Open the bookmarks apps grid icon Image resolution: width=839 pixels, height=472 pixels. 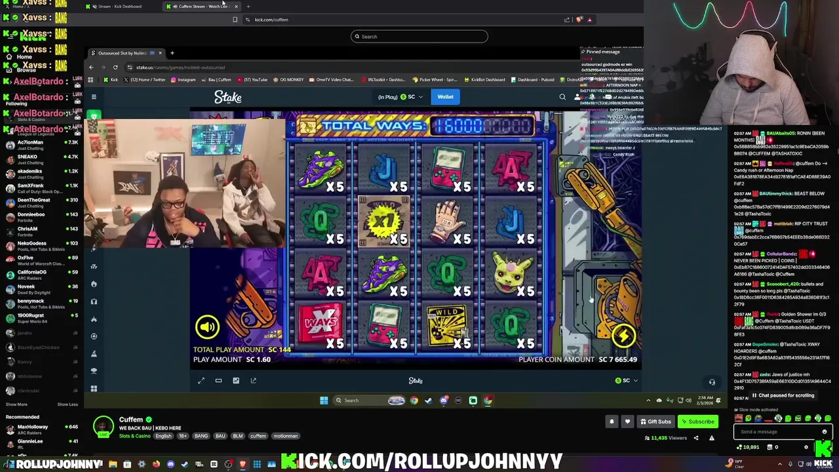click(90, 80)
